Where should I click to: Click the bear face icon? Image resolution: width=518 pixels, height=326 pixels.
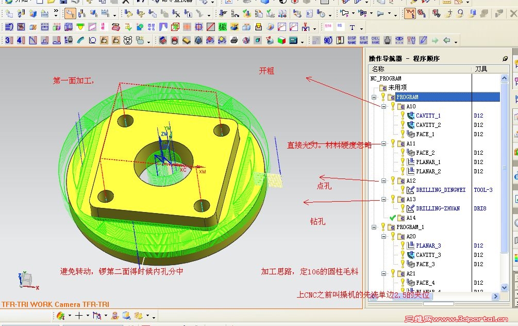pyautogui.click(x=128, y=40)
